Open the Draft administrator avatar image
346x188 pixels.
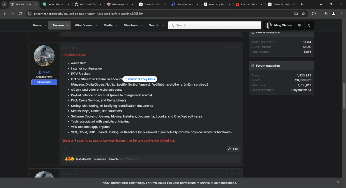tap(44, 56)
